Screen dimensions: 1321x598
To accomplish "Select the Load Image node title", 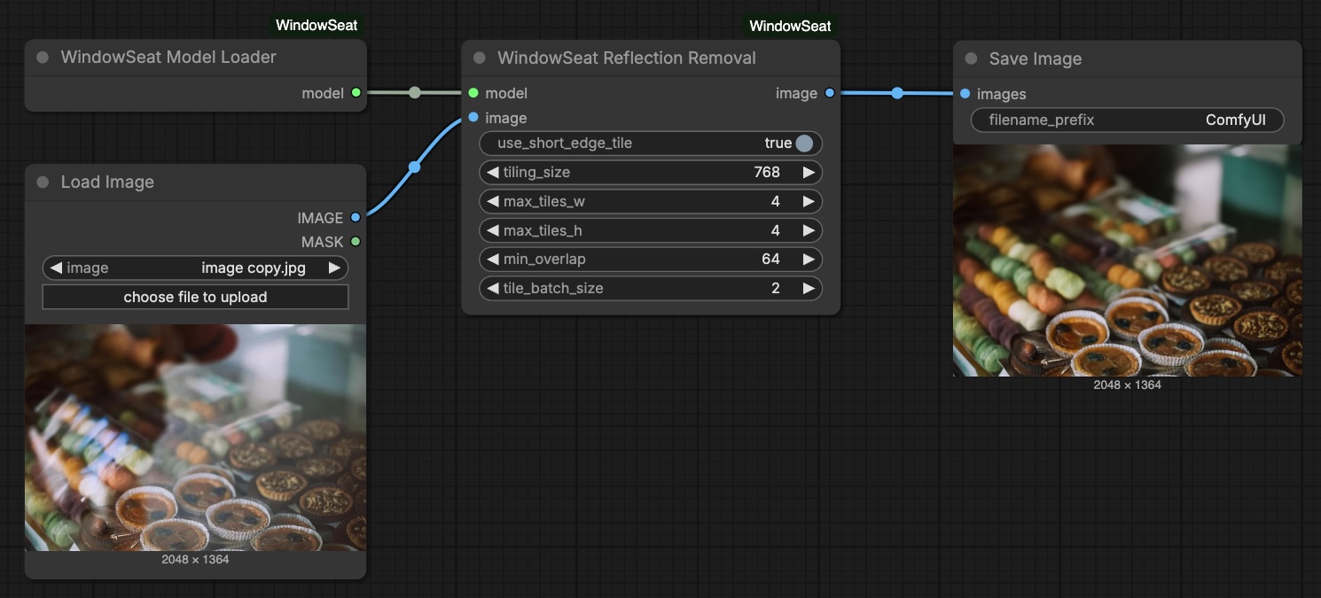I will click(107, 183).
